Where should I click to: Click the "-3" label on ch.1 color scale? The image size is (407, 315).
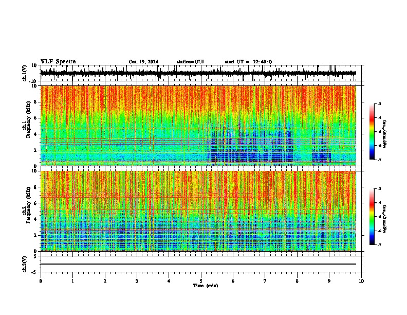[x=379, y=104]
